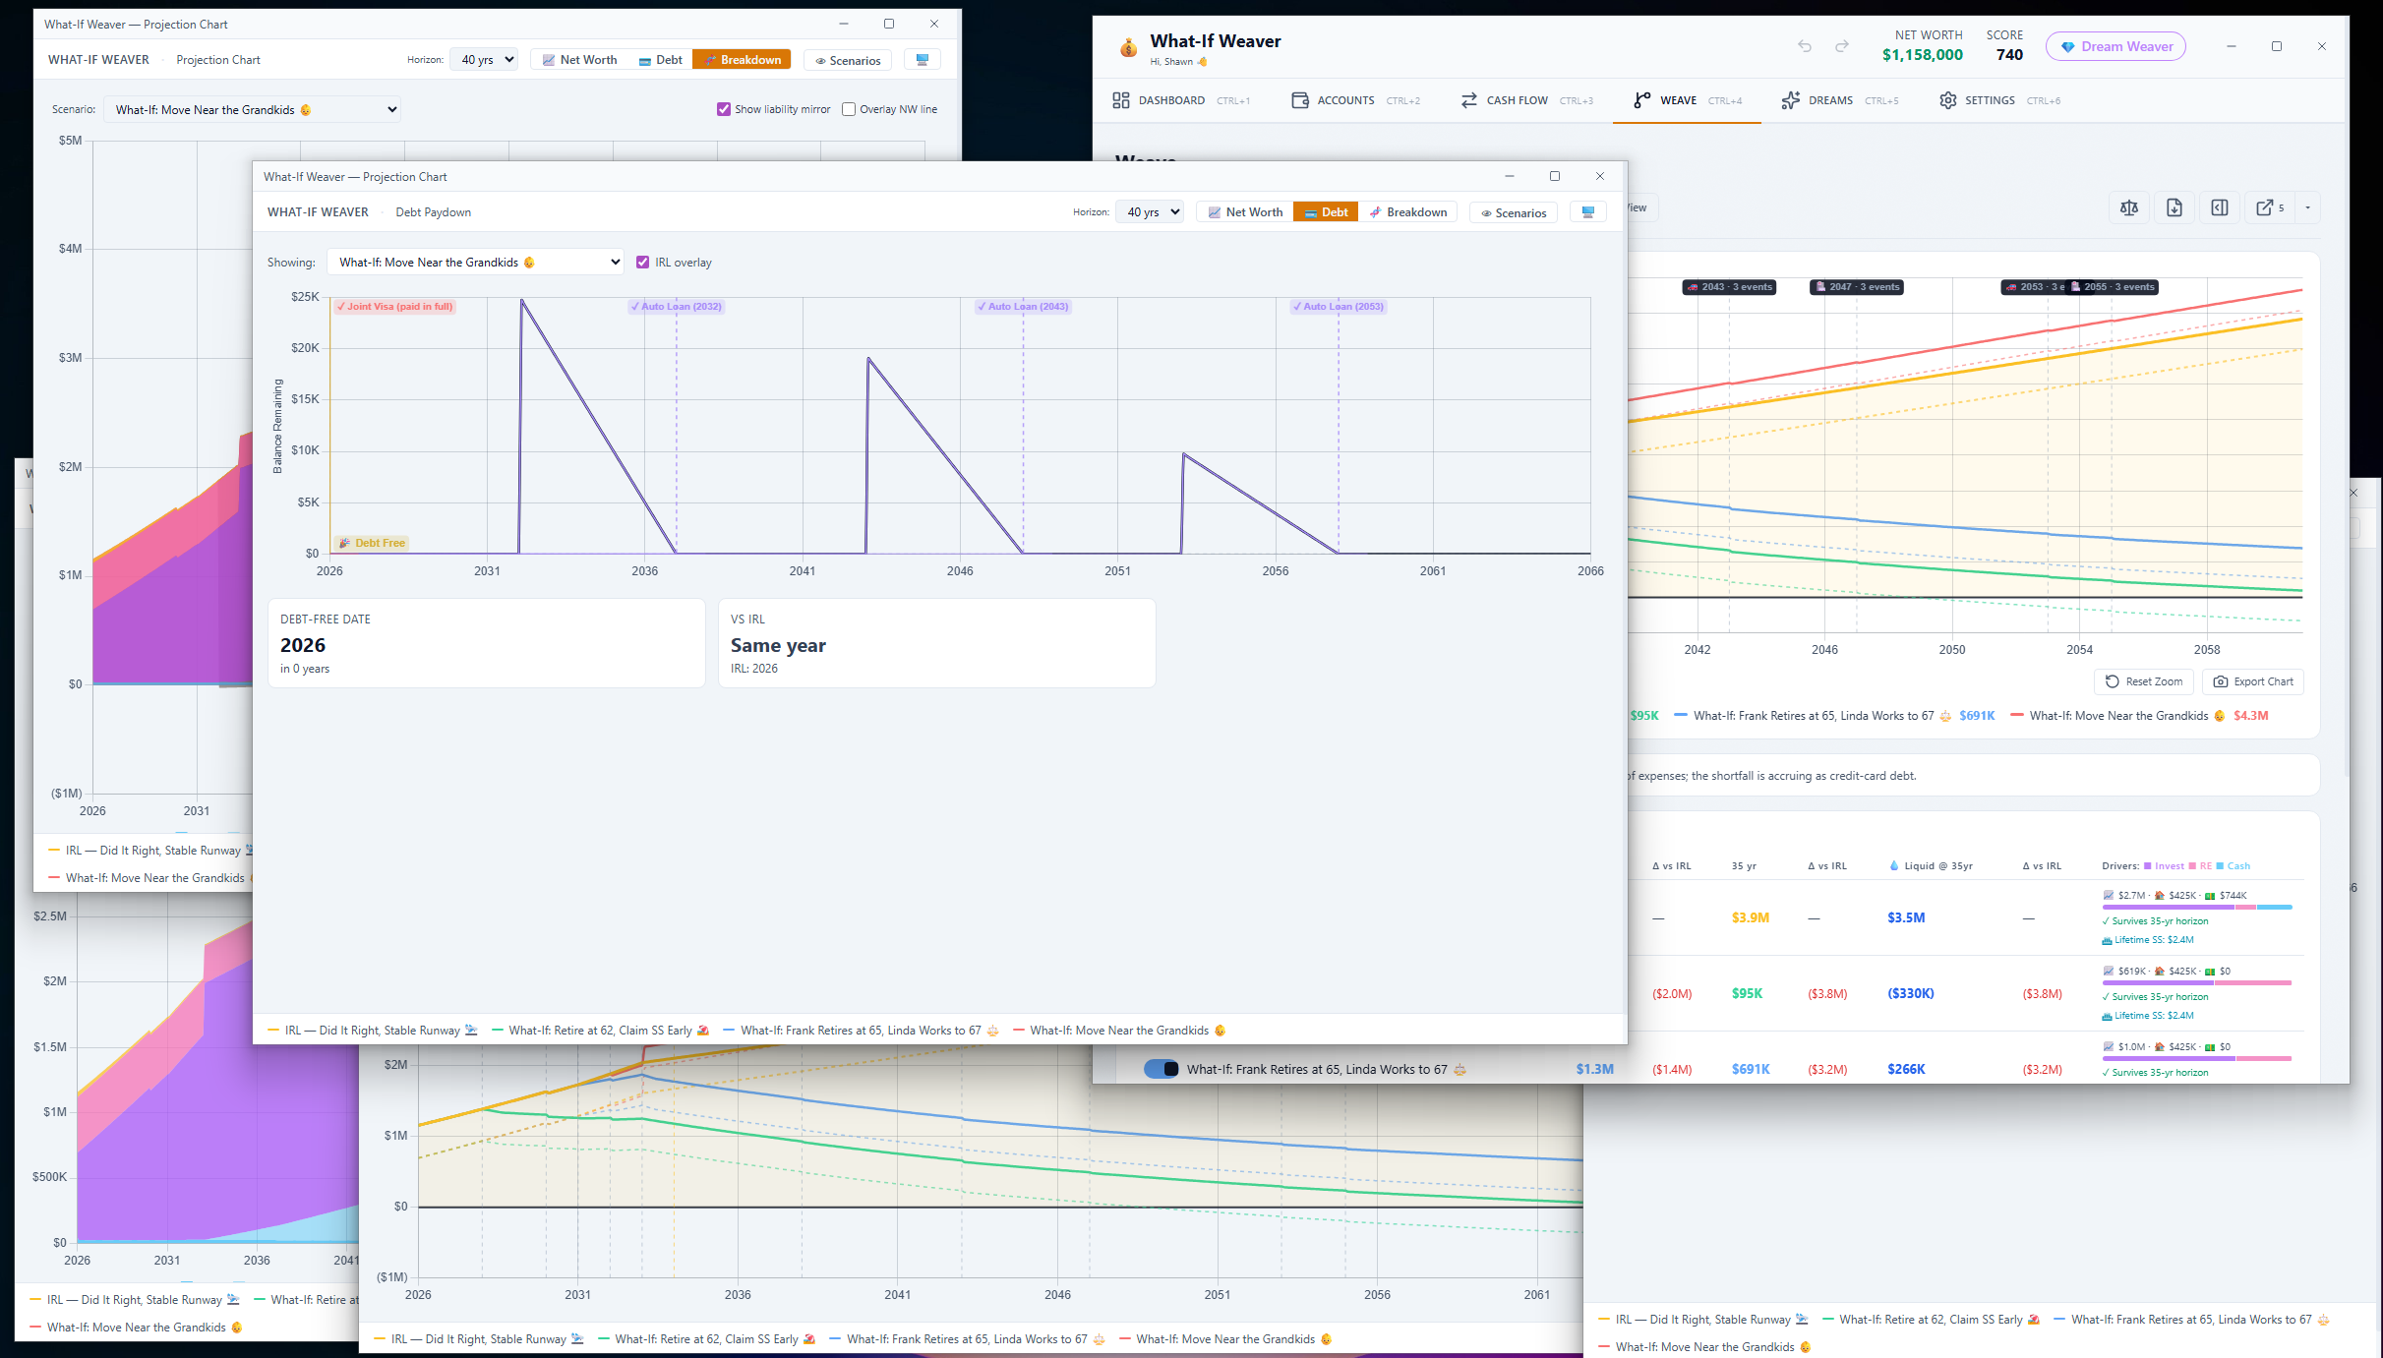Open the 40 yrs Horizon dropdown in Debt window

(1149, 212)
